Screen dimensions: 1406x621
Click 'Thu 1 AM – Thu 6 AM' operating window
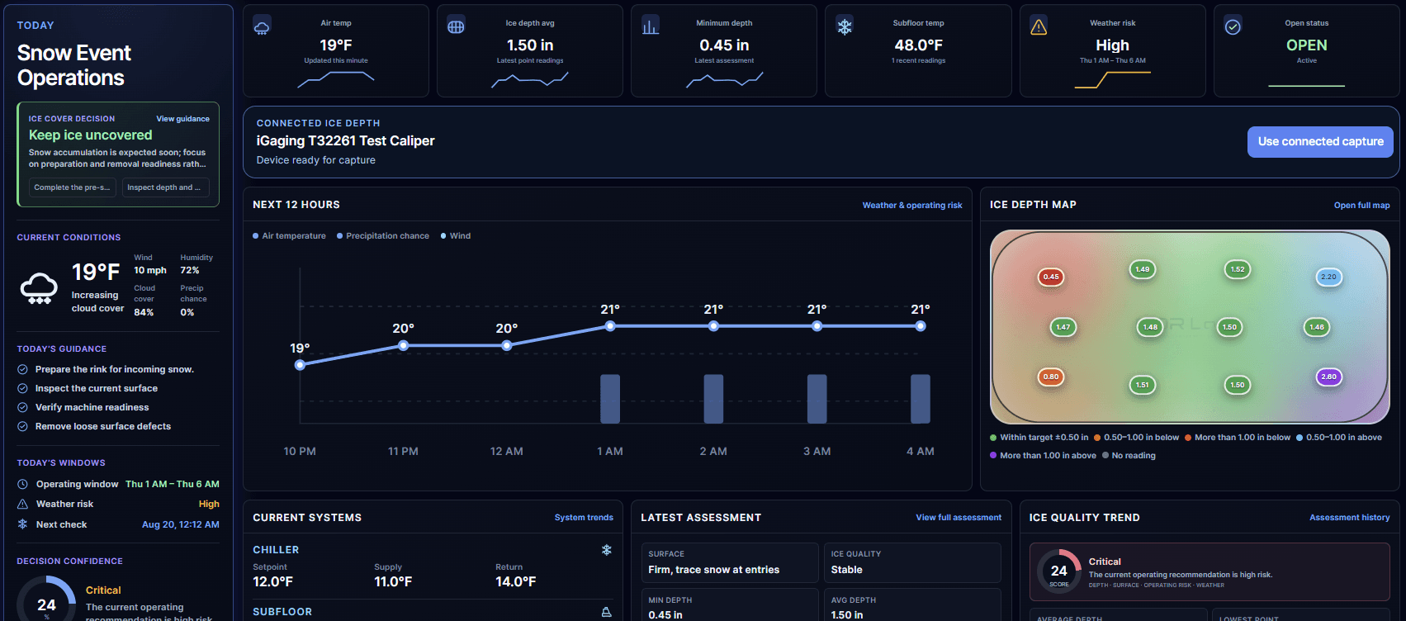coord(173,484)
